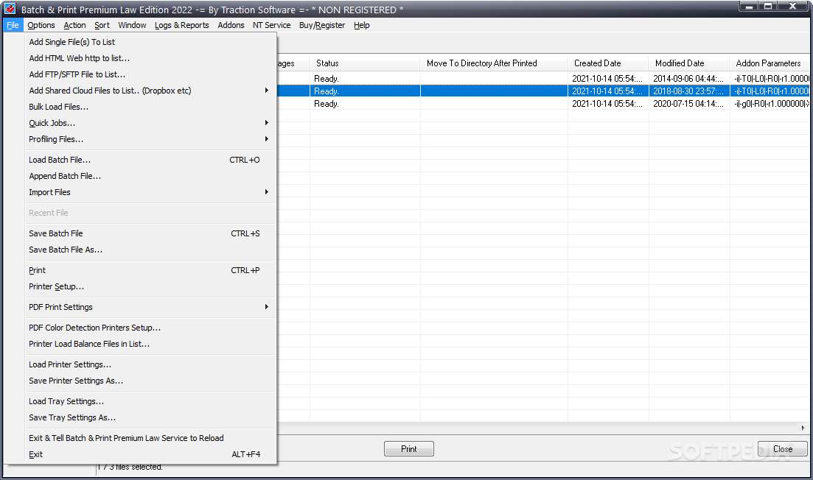Viewport: 813px width, 480px height.
Task: Open the Logs & Reports menu
Action: [x=181, y=25]
